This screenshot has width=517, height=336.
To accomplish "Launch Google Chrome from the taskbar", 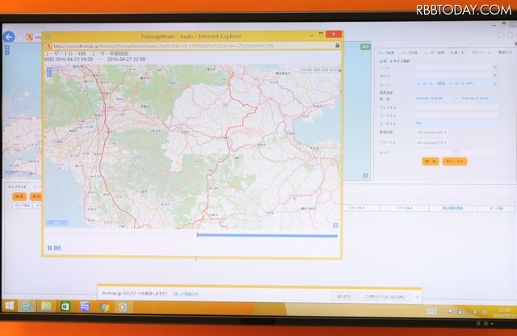I will (104, 307).
